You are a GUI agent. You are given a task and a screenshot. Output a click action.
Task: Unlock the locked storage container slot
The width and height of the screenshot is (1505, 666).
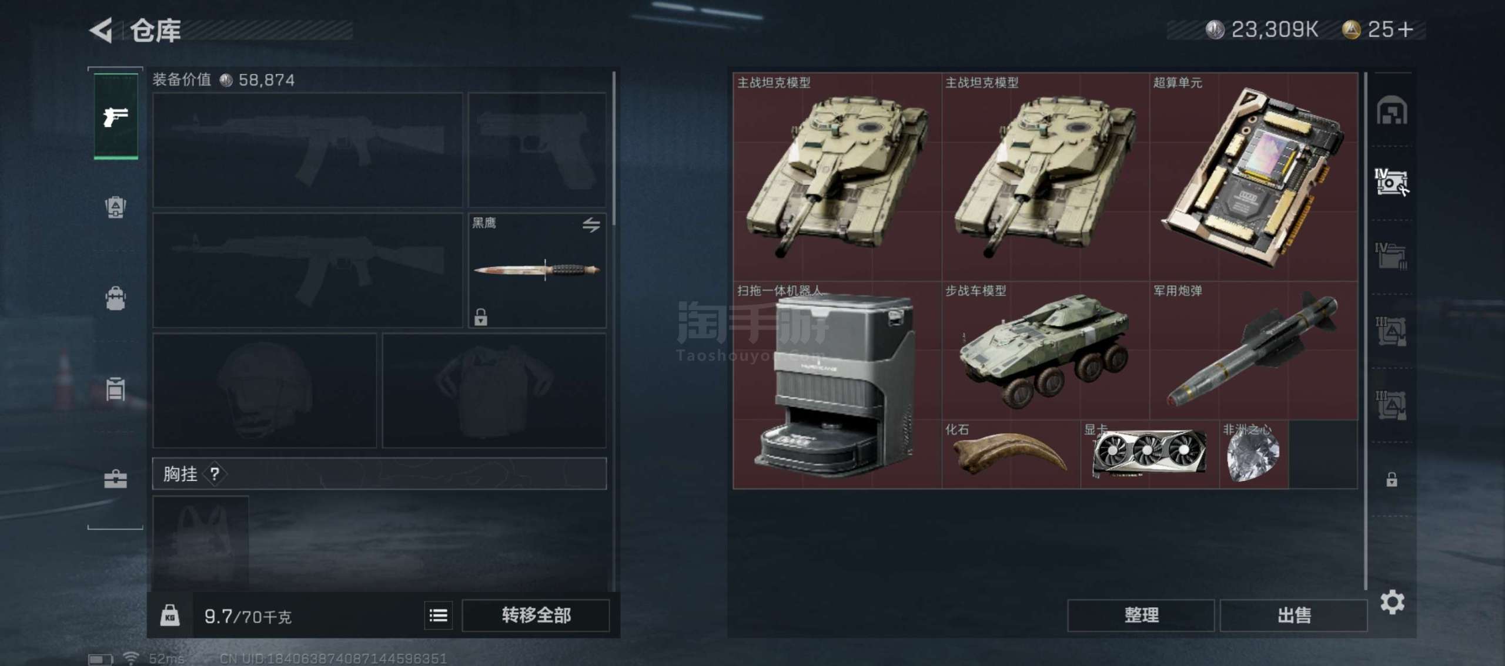1392,480
